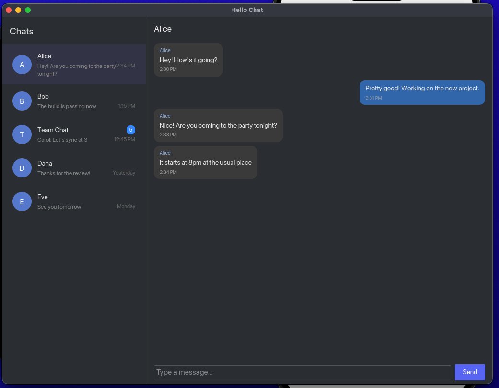Viewport: 499px width, 388px height.
Task: Click the Type a message input field
Action: pyautogui.click(x=302, y=372)
